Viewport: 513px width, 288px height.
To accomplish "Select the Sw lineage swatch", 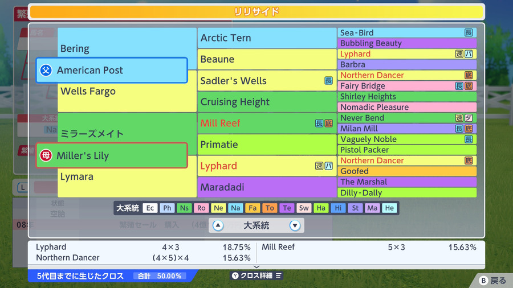I will point(304,208).
